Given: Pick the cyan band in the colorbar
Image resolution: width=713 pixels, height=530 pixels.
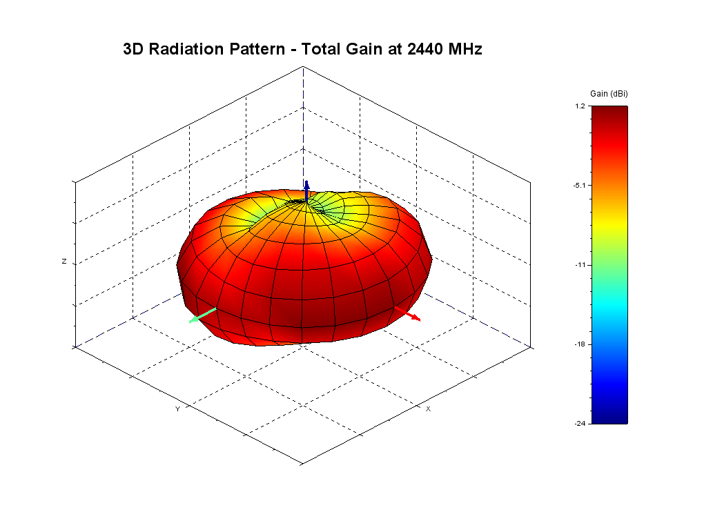Looking at the screenshot, I should click(x=609, y=304).
